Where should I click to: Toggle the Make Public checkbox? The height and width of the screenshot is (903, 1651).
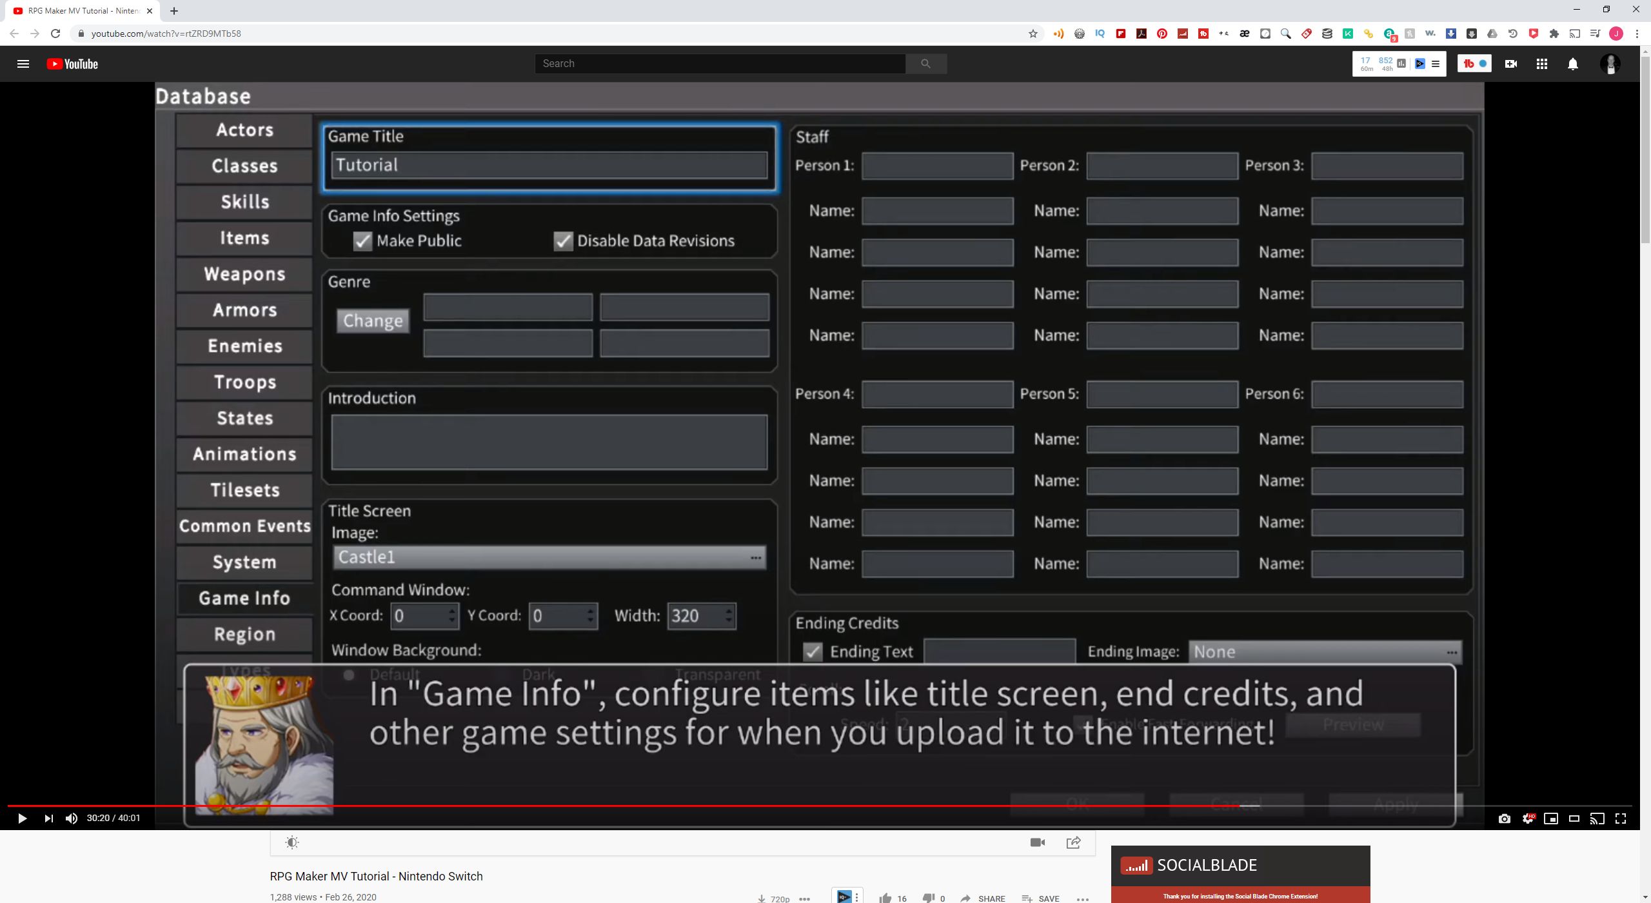coord(362,241)
